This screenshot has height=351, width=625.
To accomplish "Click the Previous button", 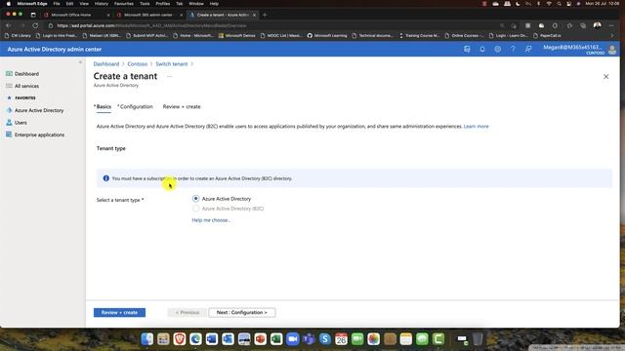I will click(x=187, y=312).
